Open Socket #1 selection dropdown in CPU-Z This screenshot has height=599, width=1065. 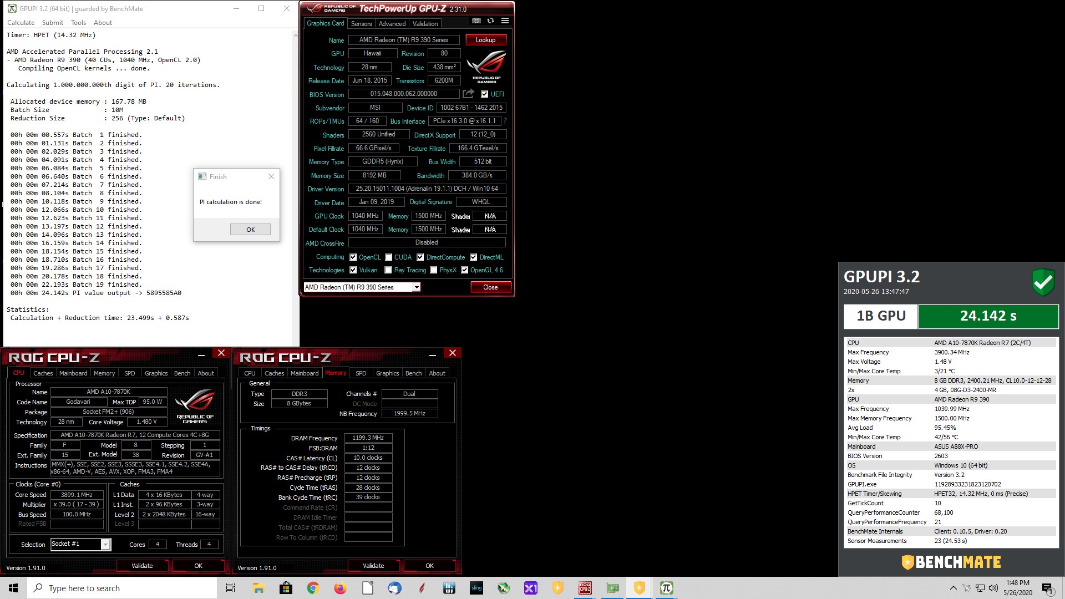click(x=105, y=545)
